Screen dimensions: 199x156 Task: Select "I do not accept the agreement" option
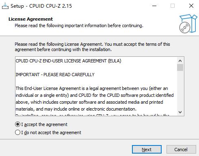(x=17, y=132)
